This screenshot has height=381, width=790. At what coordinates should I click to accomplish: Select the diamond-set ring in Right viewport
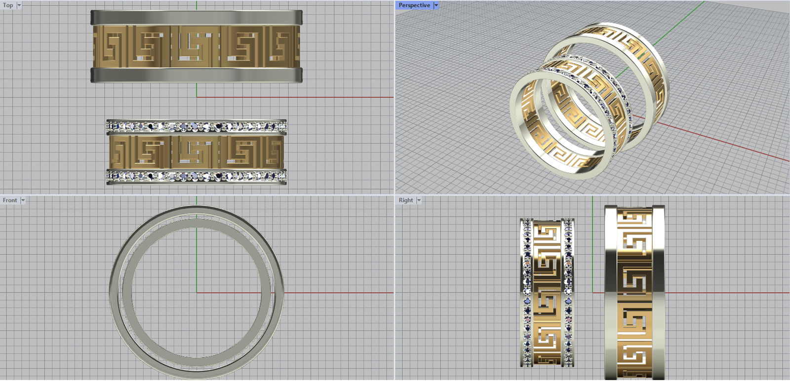pyautogui.click(x=547, y=292)
